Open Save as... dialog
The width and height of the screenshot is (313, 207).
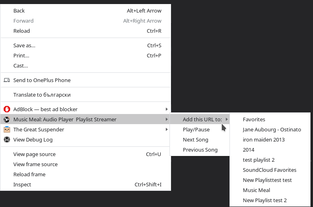pos(86,45)
